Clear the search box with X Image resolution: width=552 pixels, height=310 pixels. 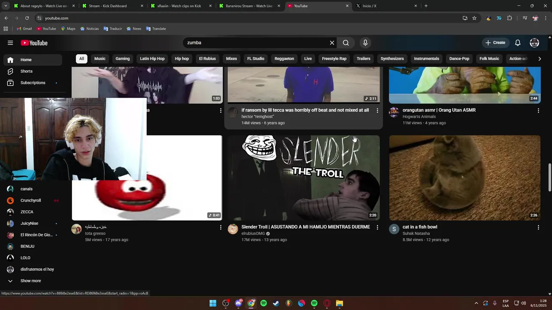[332, 43]
